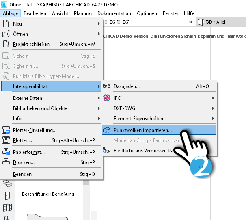Click the Projekt schließen icon
Image resolution: width=246 pixels, height=220 pixels.
coord(6,44)
